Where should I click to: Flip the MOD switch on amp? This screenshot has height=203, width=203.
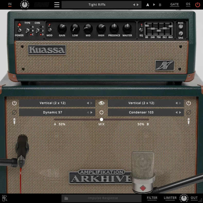(x=49, y=30)
